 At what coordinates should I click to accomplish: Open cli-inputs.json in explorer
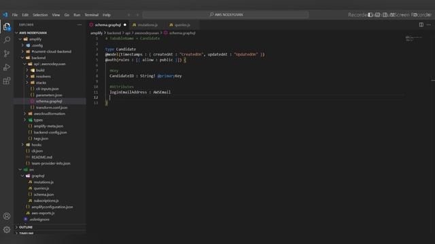(x=47, y=89)
